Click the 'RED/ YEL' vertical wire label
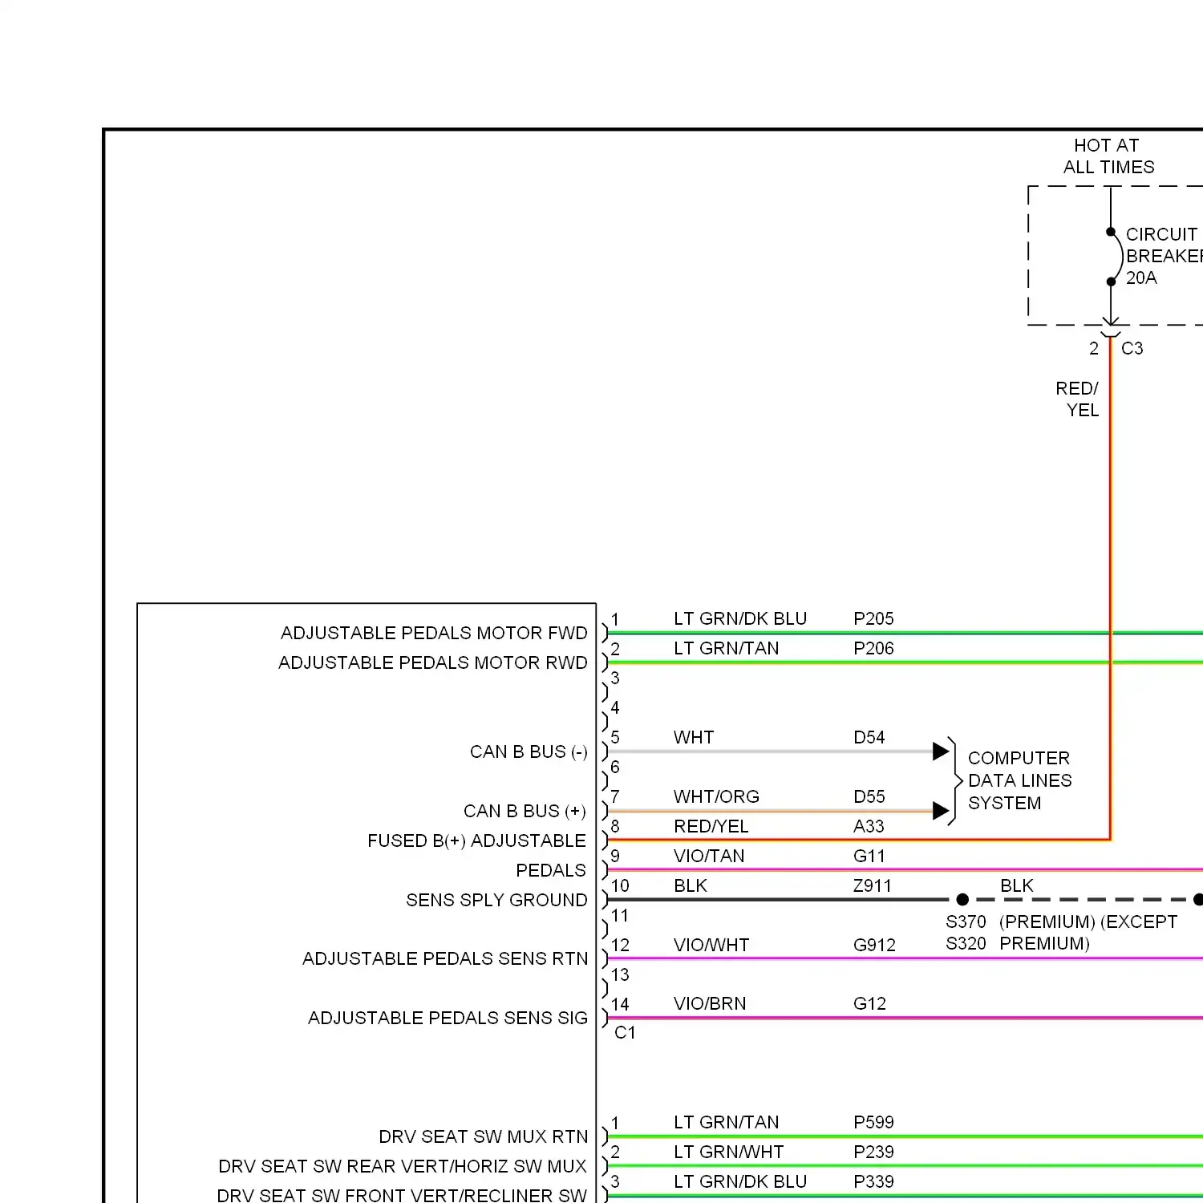 [1077, 399]
